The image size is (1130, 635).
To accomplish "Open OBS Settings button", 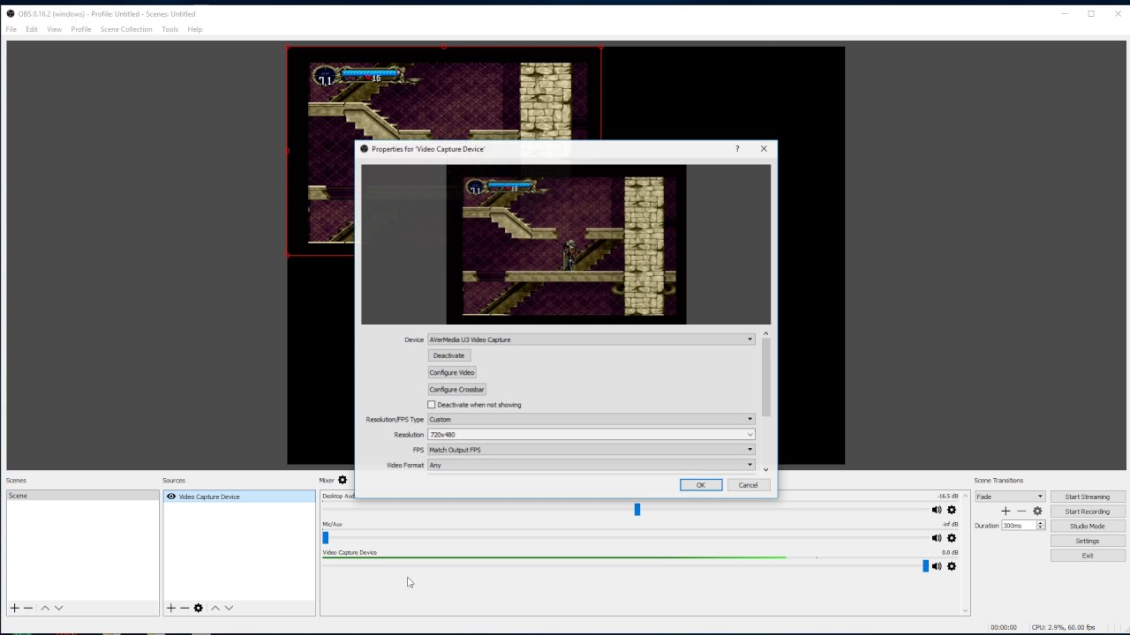I will tap(1088, 541).
